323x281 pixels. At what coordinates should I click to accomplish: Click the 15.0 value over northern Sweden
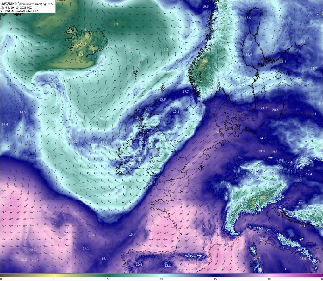click(248, 18)
